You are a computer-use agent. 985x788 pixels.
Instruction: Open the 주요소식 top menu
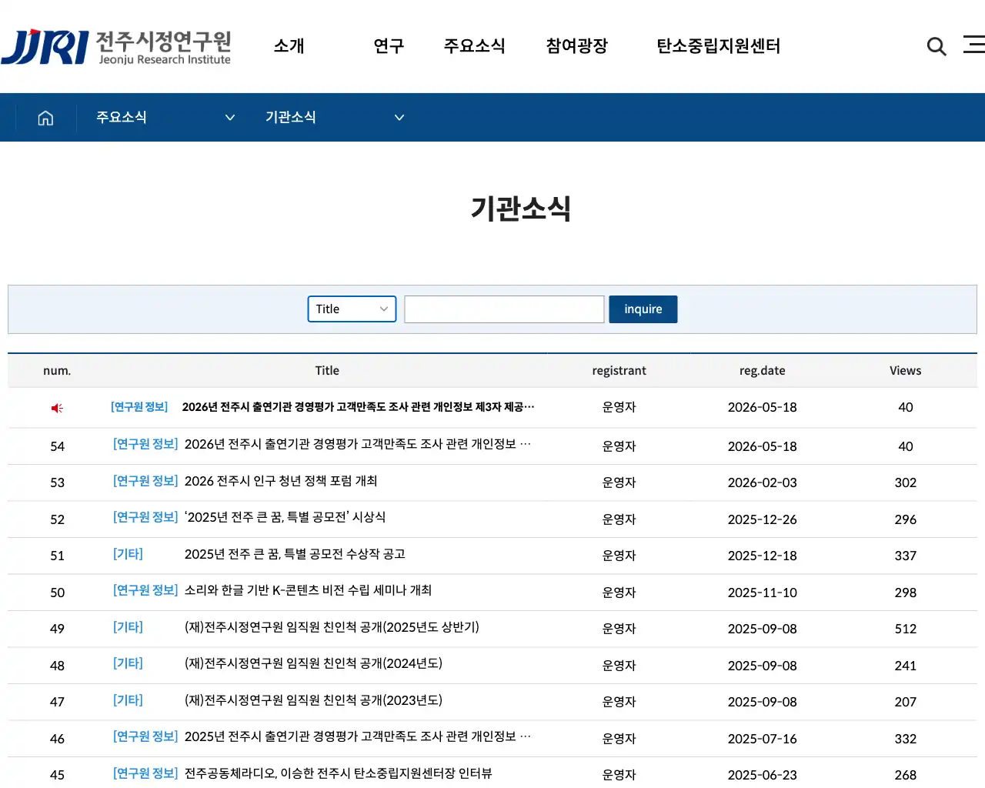pos(474,46)
